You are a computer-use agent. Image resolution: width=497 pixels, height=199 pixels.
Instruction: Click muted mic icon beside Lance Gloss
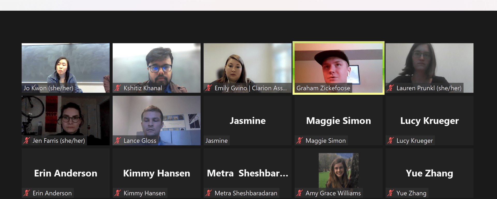[118, 141]
